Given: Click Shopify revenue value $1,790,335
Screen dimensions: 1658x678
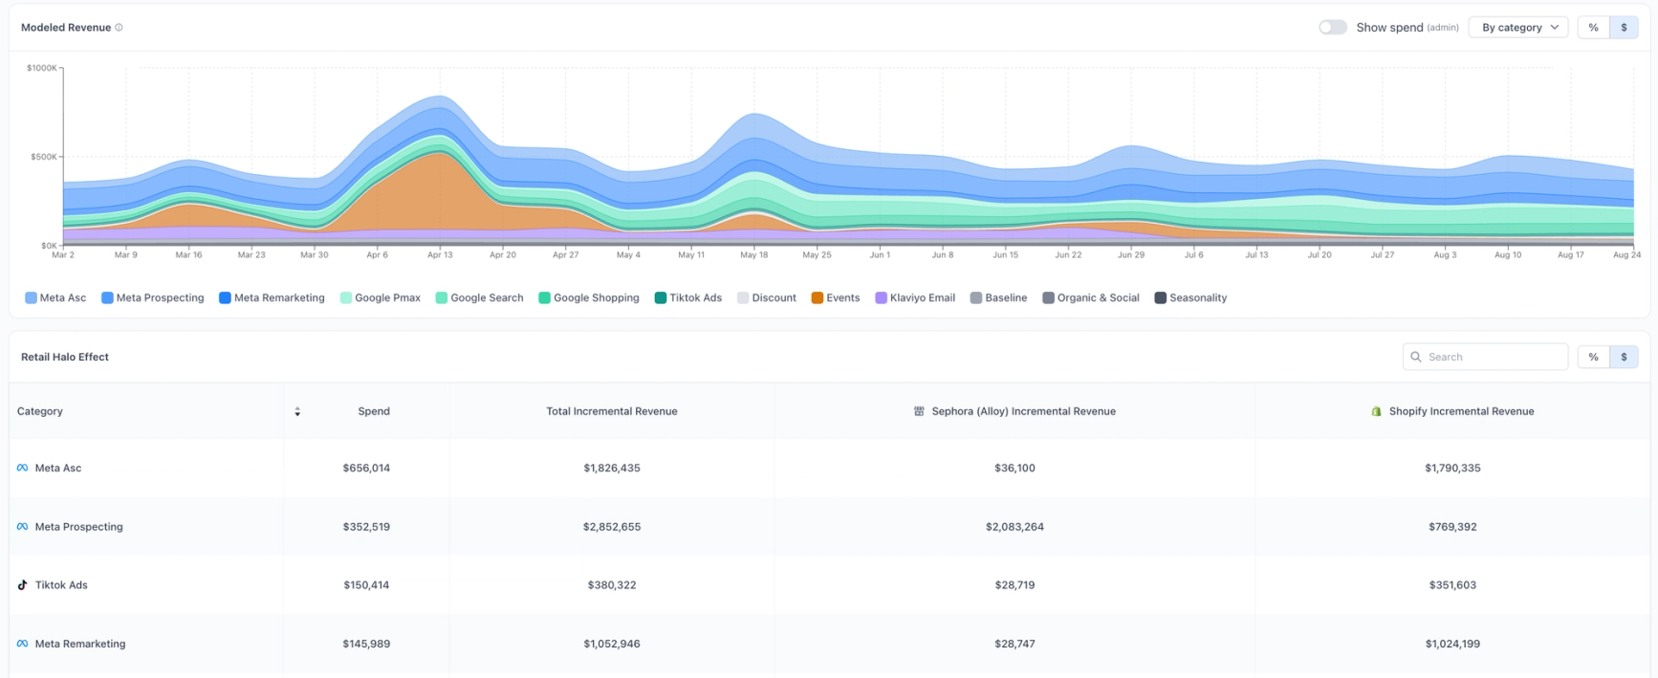Looking at the screenshot, I should click(x=1452, y=468).
